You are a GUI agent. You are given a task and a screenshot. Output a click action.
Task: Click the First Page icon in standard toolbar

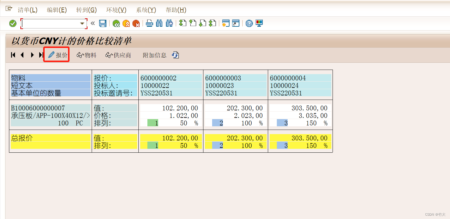pyautogui.click(x=183, y=23)
